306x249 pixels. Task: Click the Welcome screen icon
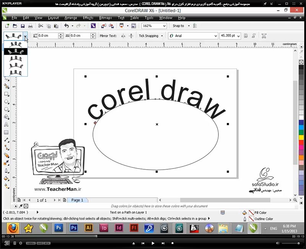coord(133,26)
